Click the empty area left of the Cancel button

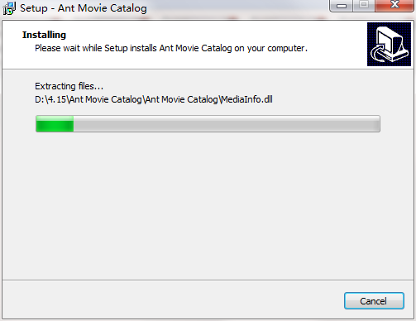coord(172,300)
